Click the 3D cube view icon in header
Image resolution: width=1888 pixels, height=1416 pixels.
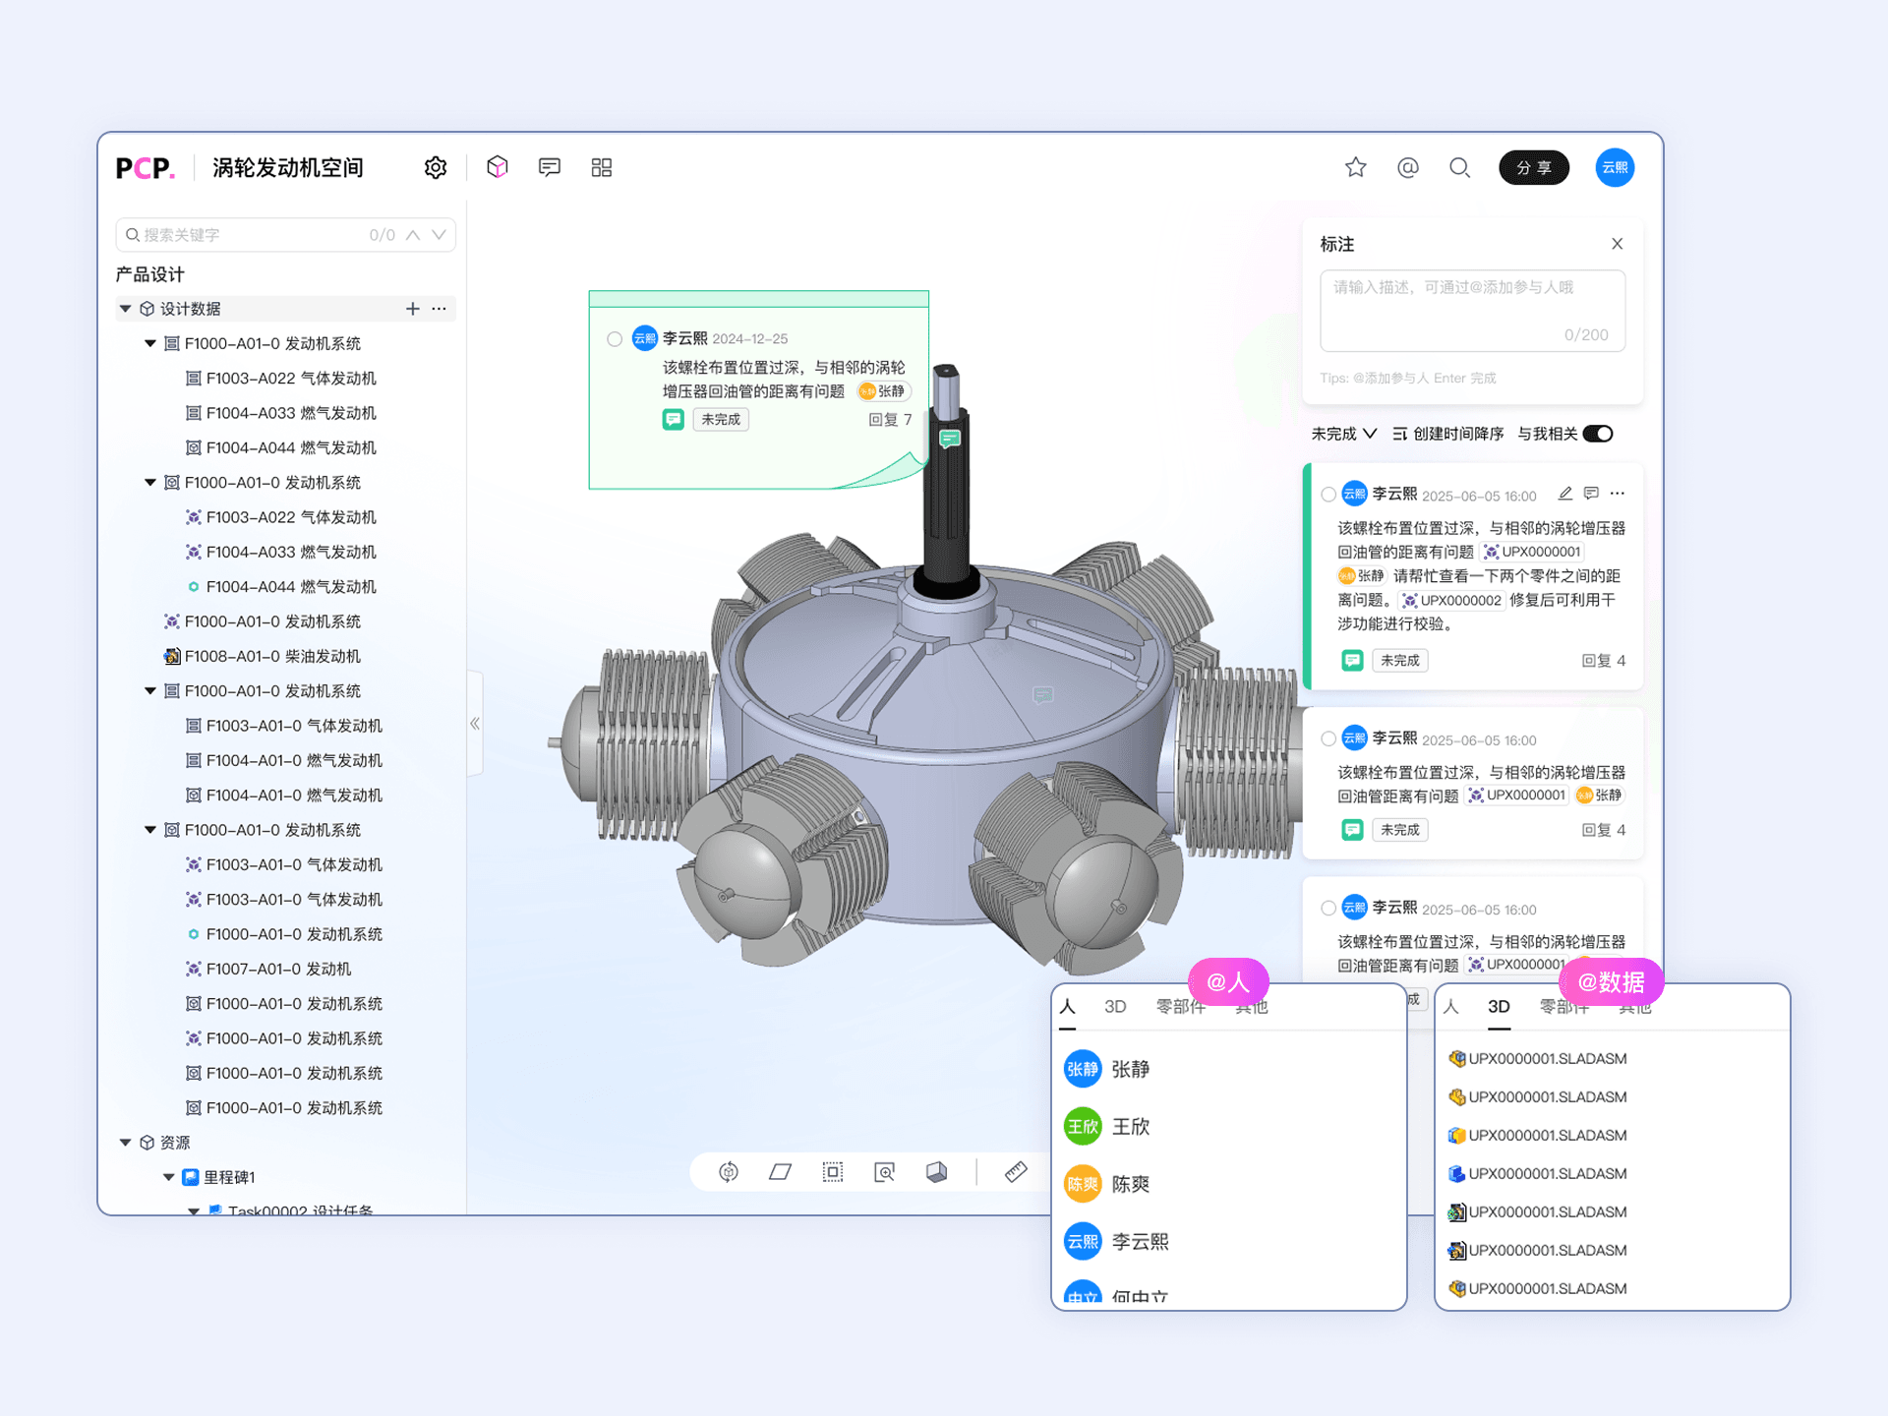(498, 167)
